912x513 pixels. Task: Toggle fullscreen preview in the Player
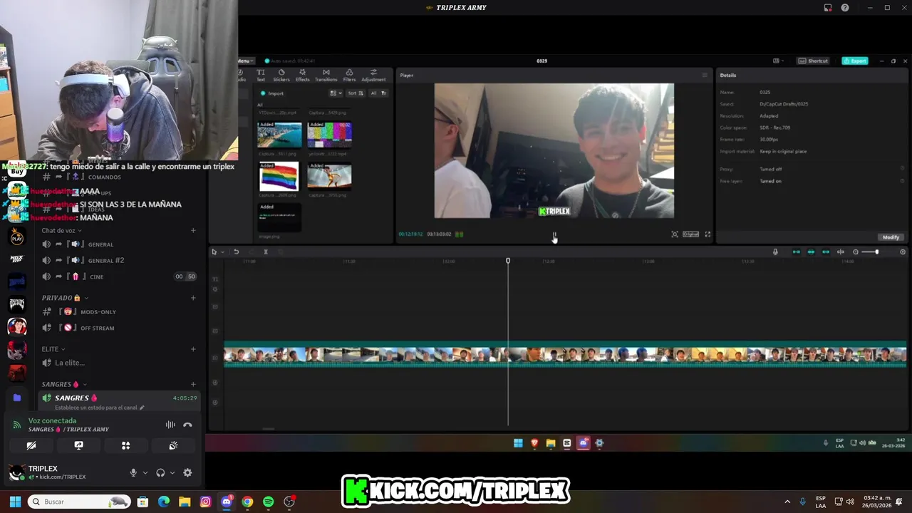708,234
